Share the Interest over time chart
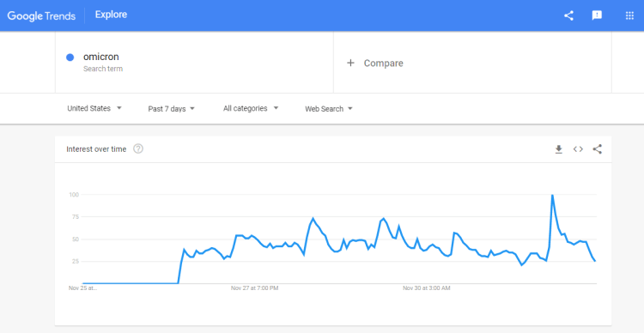644x333 pixels. pos(597,149)
